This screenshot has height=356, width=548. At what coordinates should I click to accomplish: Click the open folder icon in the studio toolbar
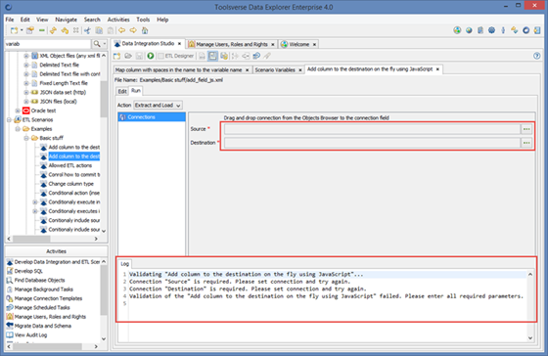(128, 56)
